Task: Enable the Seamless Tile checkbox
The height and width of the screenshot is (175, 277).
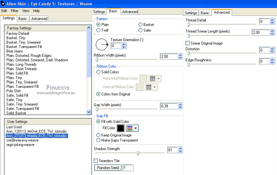Action: [96, 160]
